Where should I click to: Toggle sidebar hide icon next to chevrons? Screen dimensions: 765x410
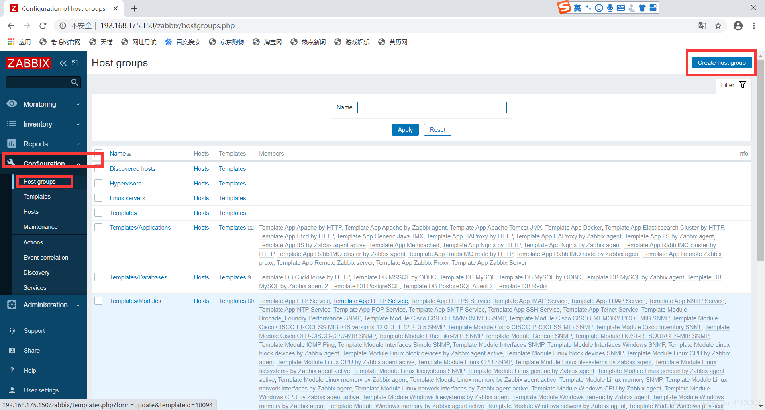tap(75, 63)
